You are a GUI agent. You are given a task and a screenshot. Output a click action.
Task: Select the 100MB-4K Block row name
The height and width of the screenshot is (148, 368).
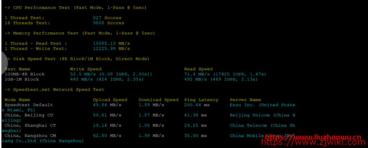(x=25, y=74)
